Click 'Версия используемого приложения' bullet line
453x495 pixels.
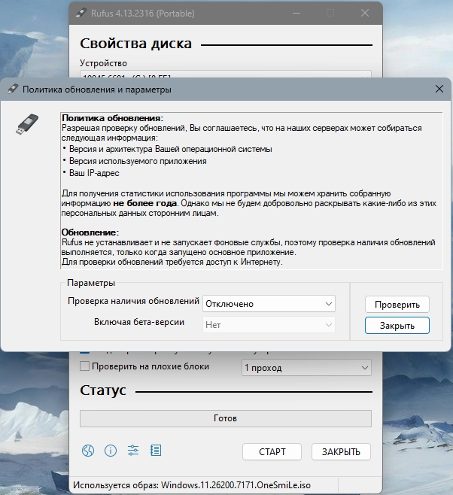[138, 161]
